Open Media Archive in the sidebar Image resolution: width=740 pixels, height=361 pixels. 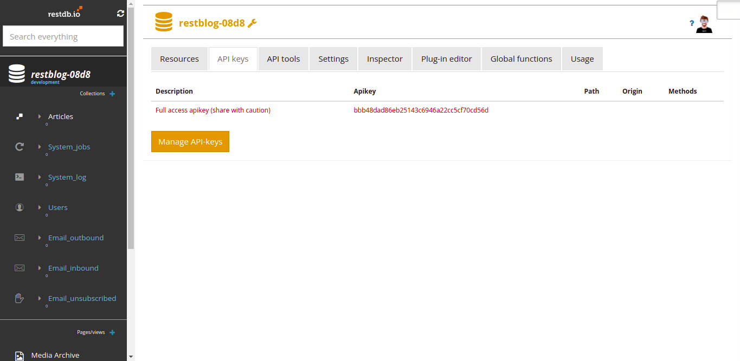point(55,356)
